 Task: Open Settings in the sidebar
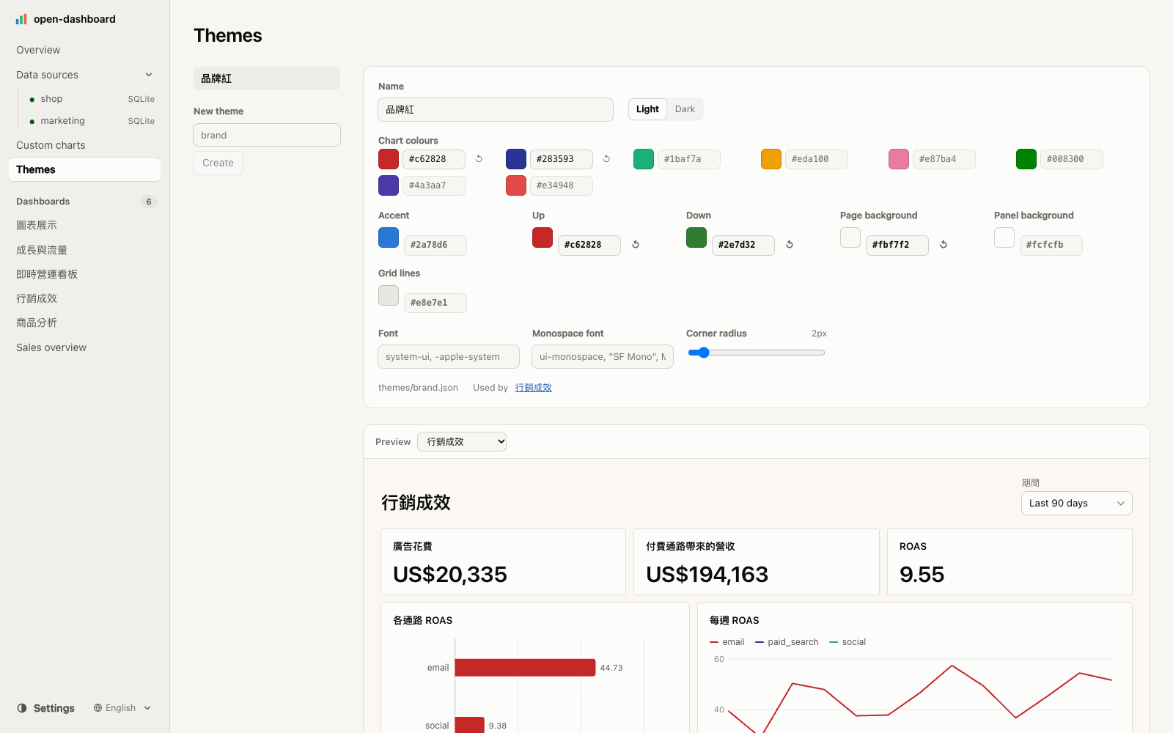46,708
